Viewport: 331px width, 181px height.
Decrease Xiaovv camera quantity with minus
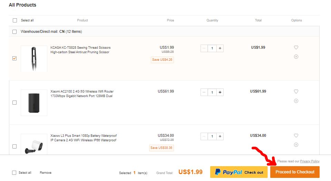point(204,136)
